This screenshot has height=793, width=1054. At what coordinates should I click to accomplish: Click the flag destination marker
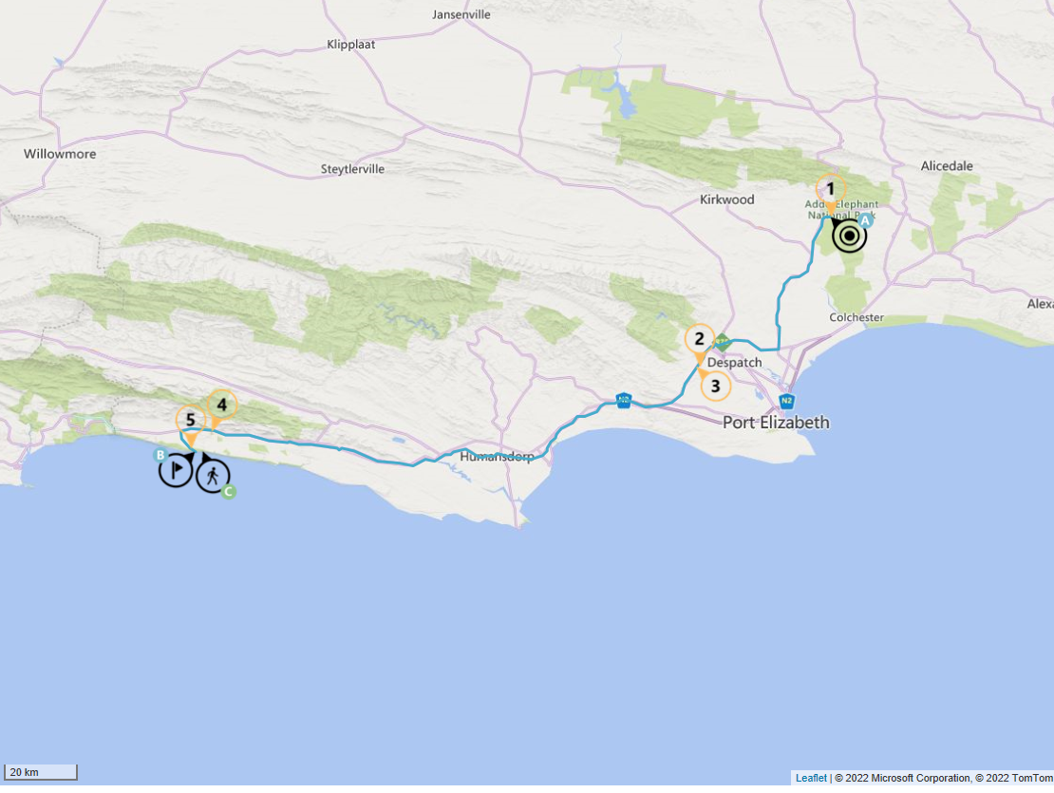tap(176, 470)
